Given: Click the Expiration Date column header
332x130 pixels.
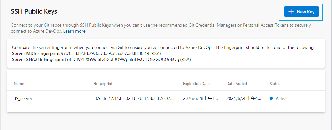Looking at the screenshot, I should click(x=196, y=84).
